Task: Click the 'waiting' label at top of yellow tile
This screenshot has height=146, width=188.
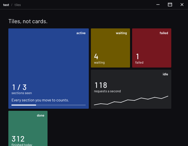Action: coord(121,33)
